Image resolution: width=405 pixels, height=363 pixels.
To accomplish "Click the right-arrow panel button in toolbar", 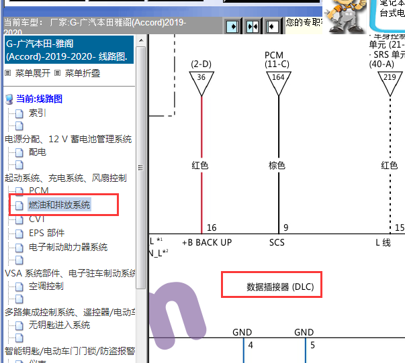I will [232, 26].
